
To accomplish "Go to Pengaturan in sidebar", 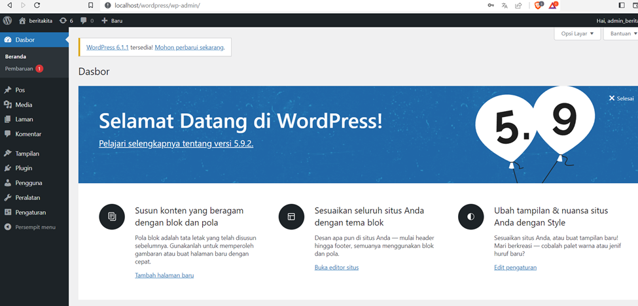I will [30, 212].
